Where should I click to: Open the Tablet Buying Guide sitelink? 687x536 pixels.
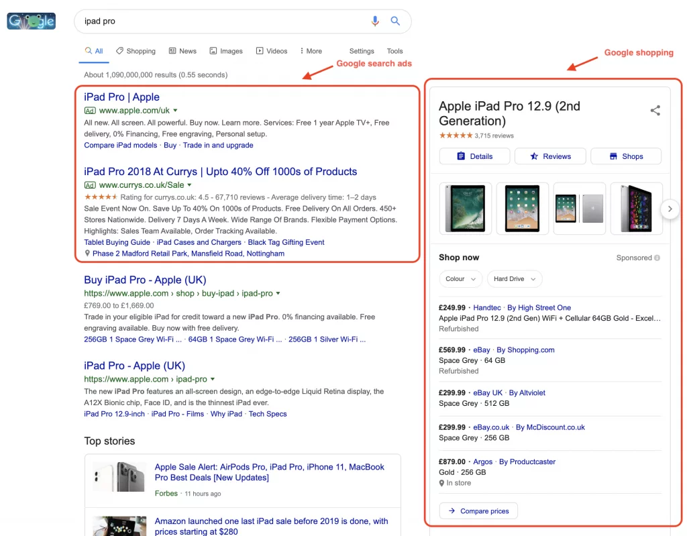(117, 242)
